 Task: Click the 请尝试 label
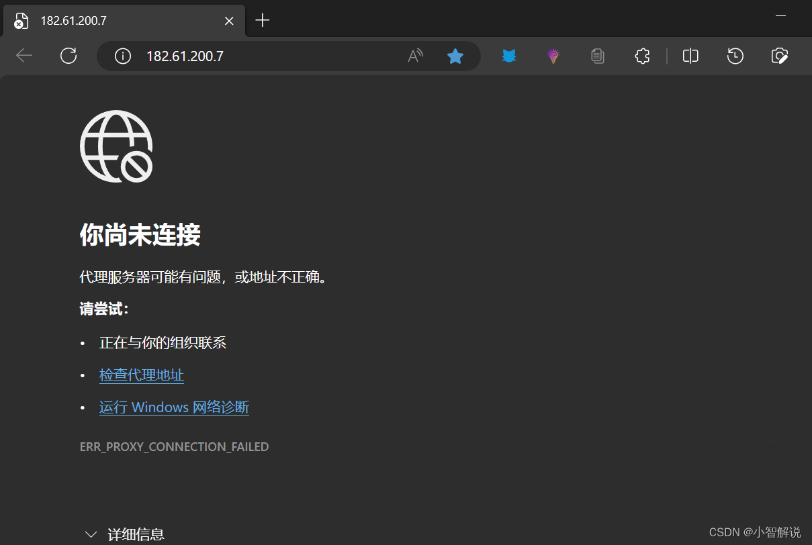tap(104, 309)
